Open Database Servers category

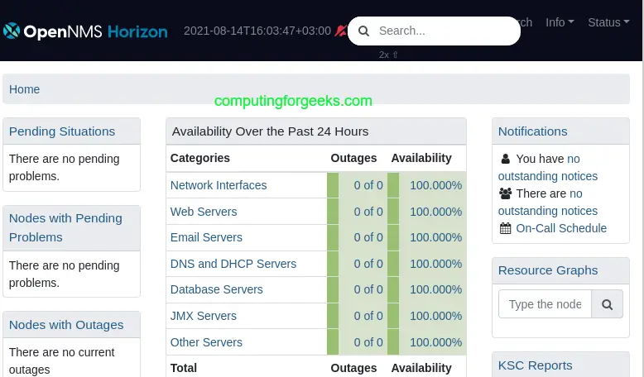click(x=216, y=289)
